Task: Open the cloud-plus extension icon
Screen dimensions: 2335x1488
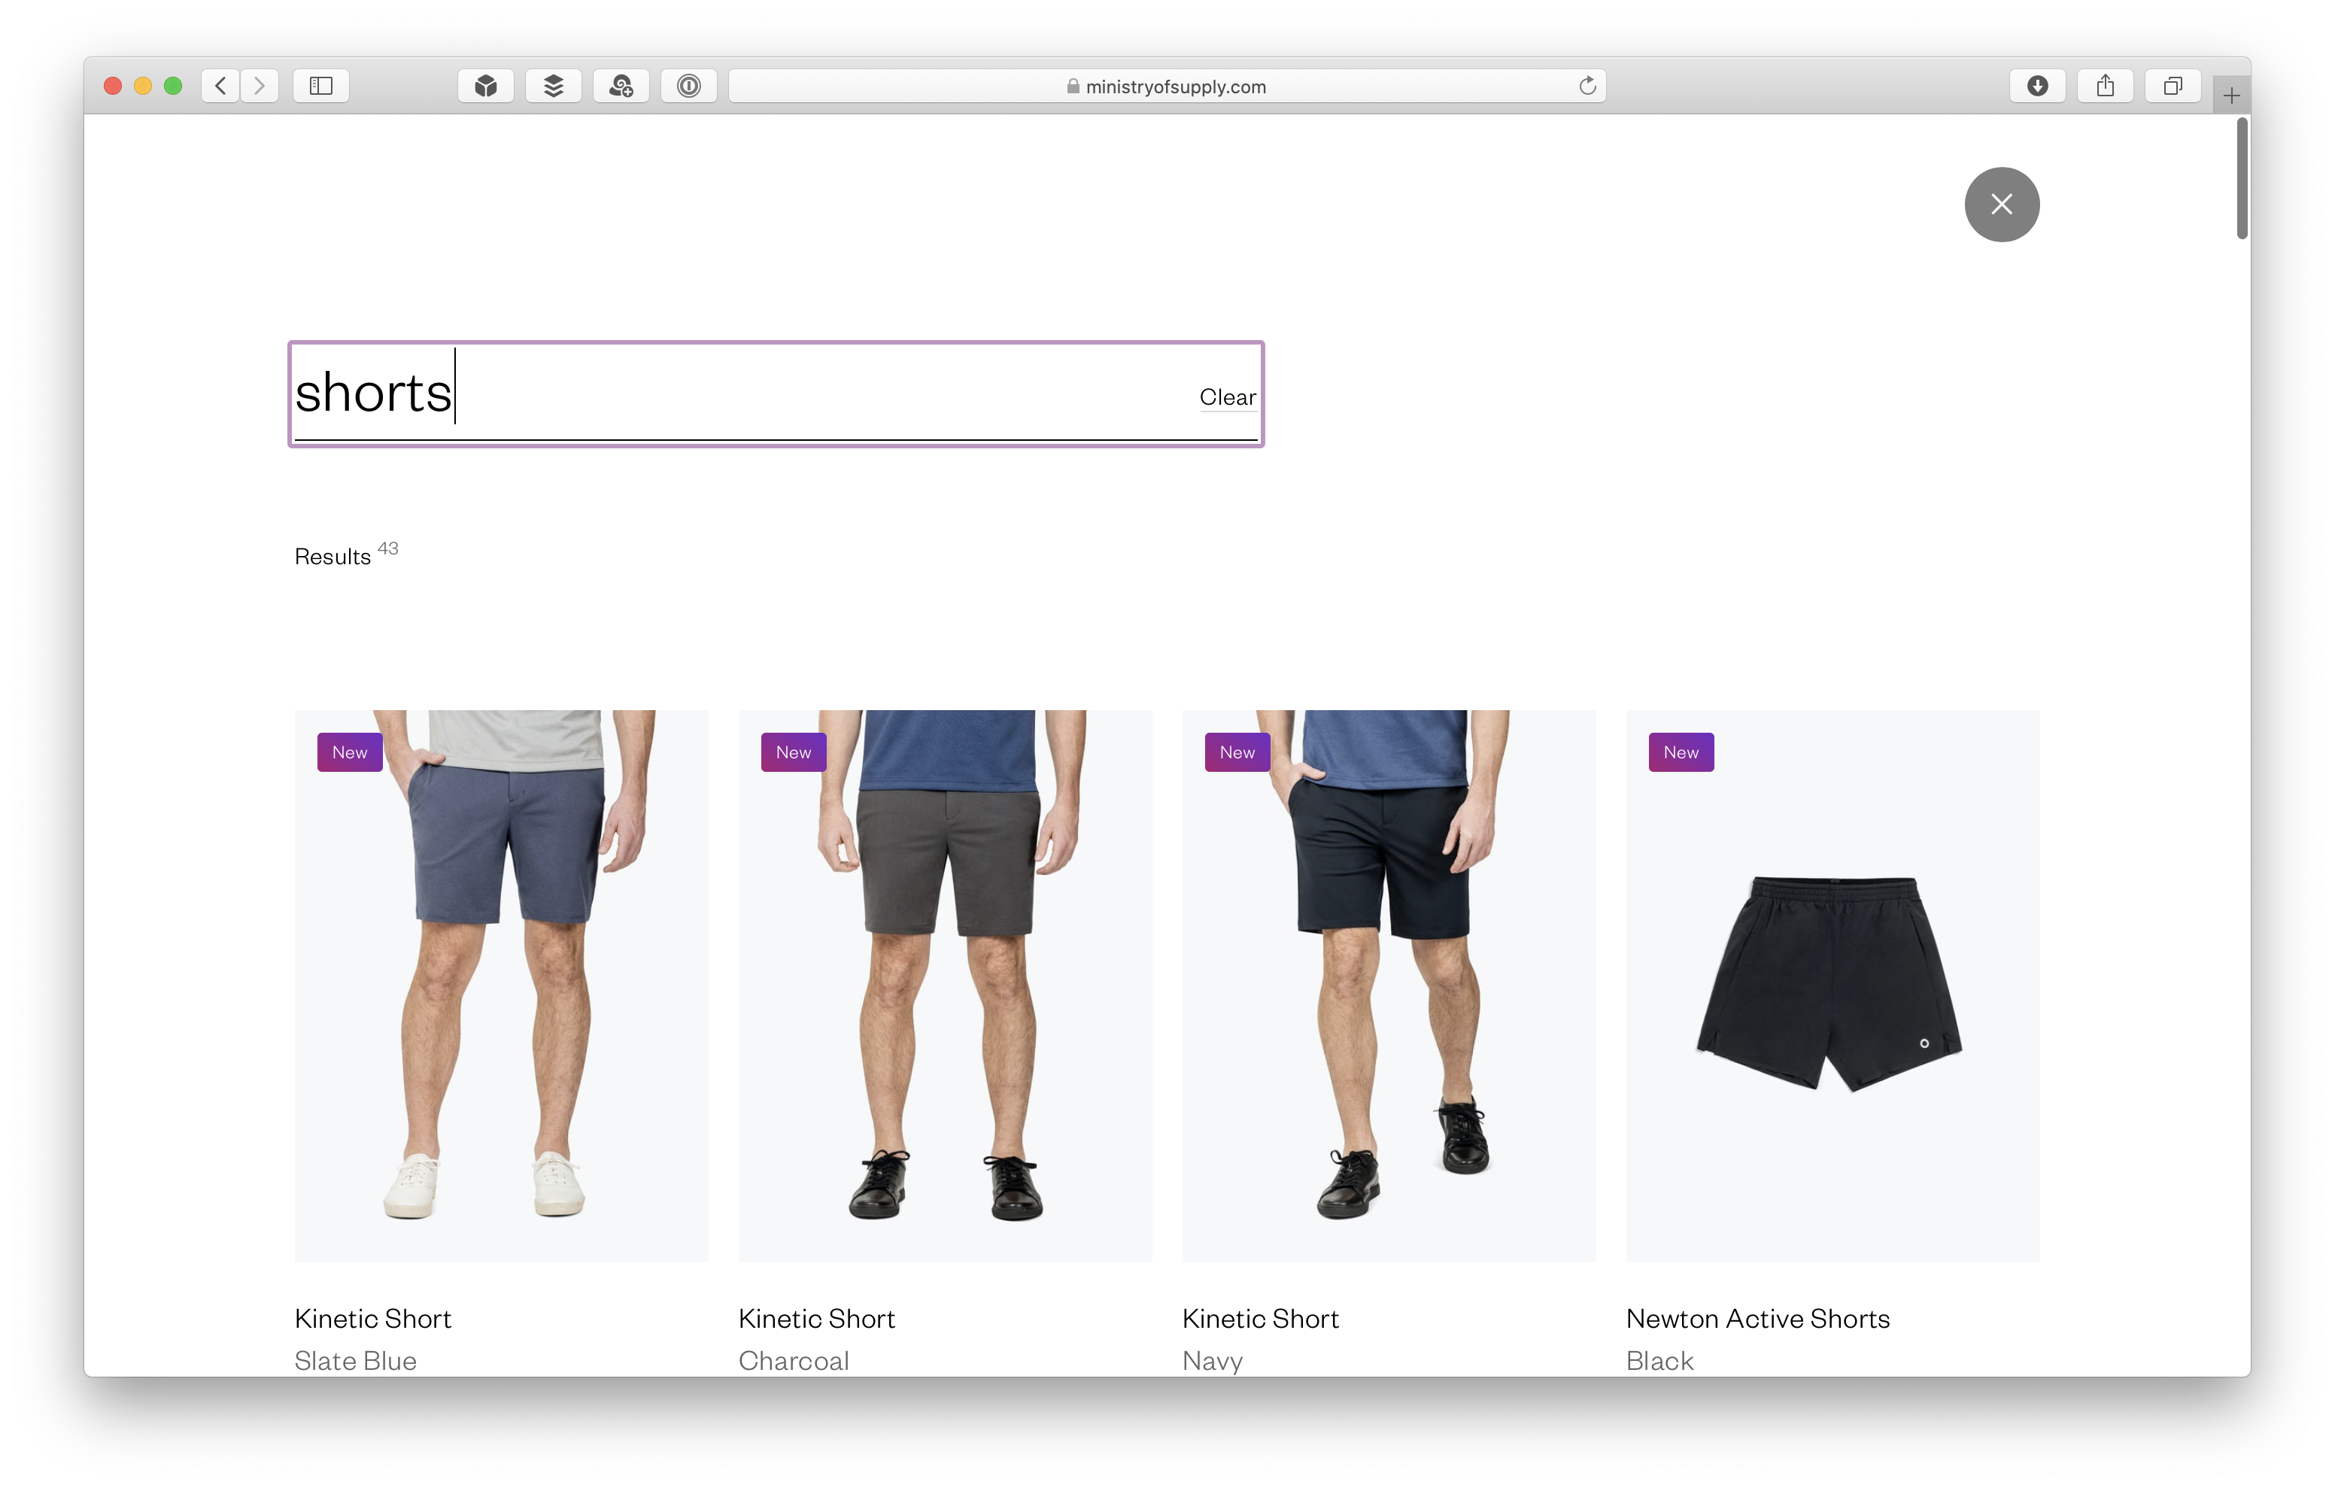Action: [621, 87]
